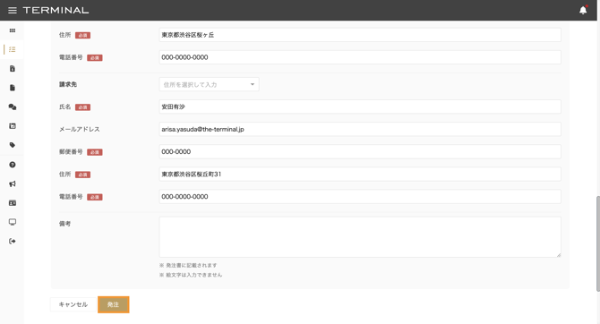
Task: Focus 郵便番号 field containing 000-0000
Action: tap(360, 151)
